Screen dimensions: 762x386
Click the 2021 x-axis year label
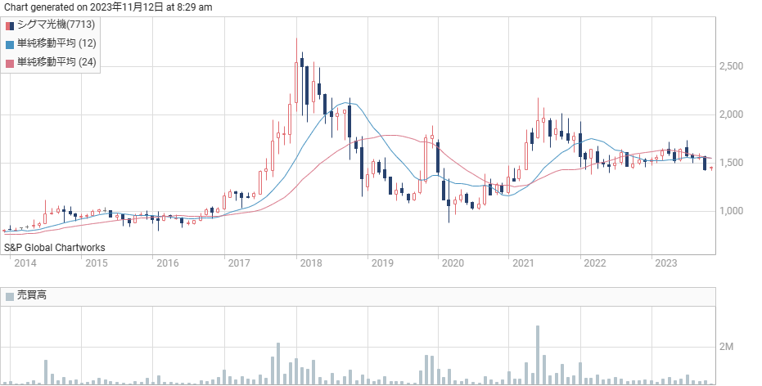pos(523,263)
